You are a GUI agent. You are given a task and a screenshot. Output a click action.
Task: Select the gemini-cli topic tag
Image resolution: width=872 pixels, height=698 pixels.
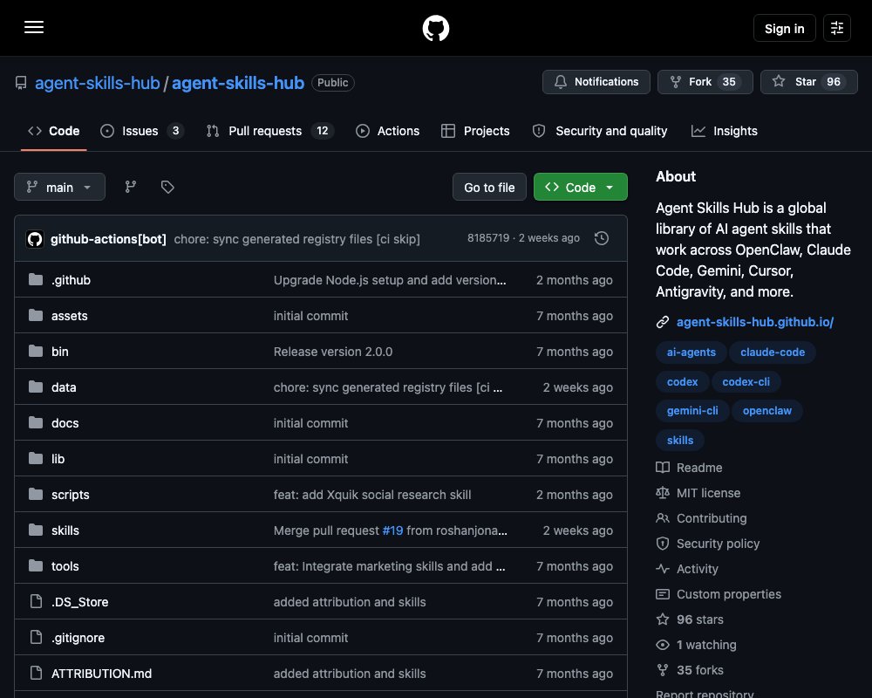point(692,410)
